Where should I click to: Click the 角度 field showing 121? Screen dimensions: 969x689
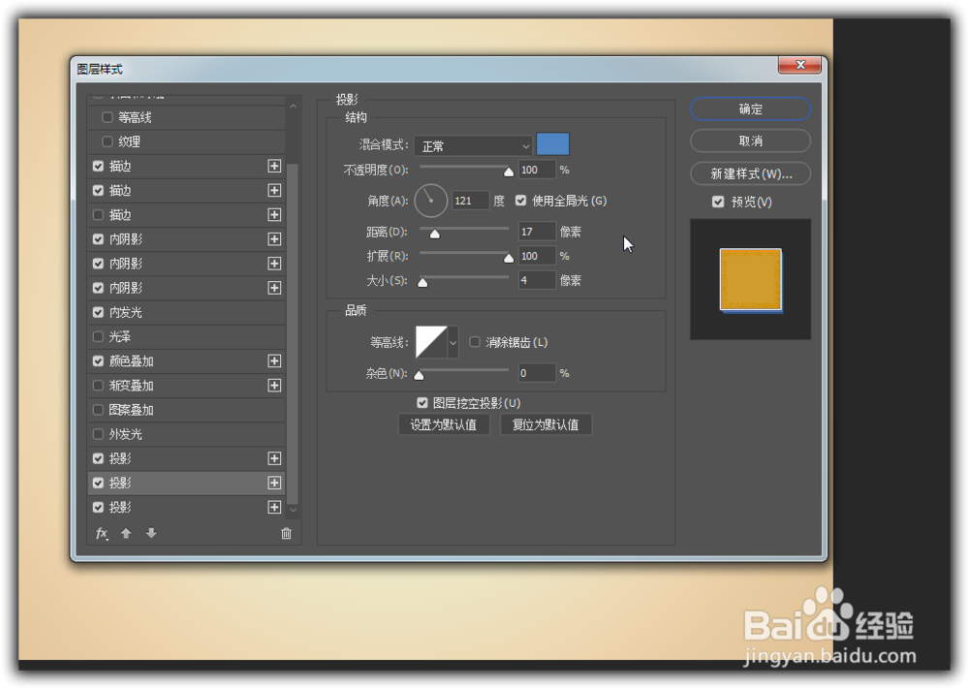click(471, 201)
